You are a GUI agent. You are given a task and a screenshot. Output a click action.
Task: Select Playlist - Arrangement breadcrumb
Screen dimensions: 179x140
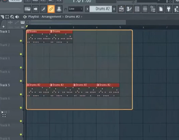pos(45,17)
